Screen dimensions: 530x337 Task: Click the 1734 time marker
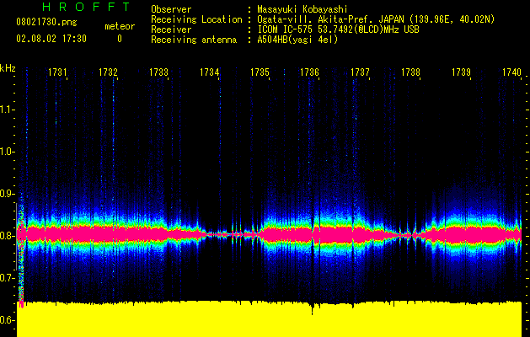[x=209, y=72]
